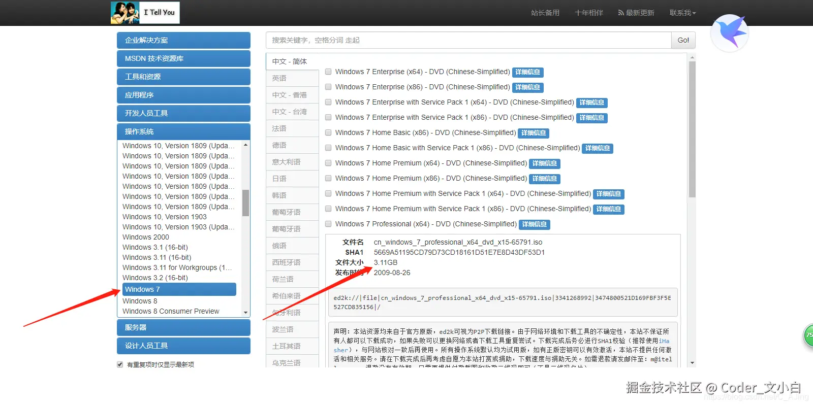Switch to the 英语 language tab

pyautogui.click(x=292, y=78)
